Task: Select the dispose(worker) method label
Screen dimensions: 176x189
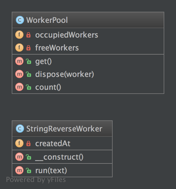Action: [x=65, y=74]
